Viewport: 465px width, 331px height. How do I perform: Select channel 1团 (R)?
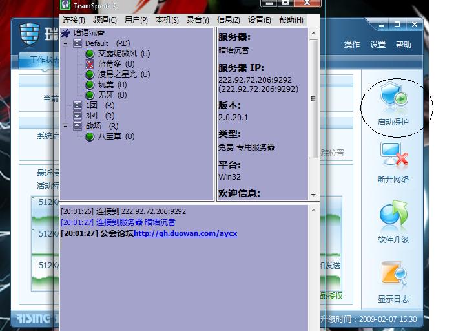point(100,105)
